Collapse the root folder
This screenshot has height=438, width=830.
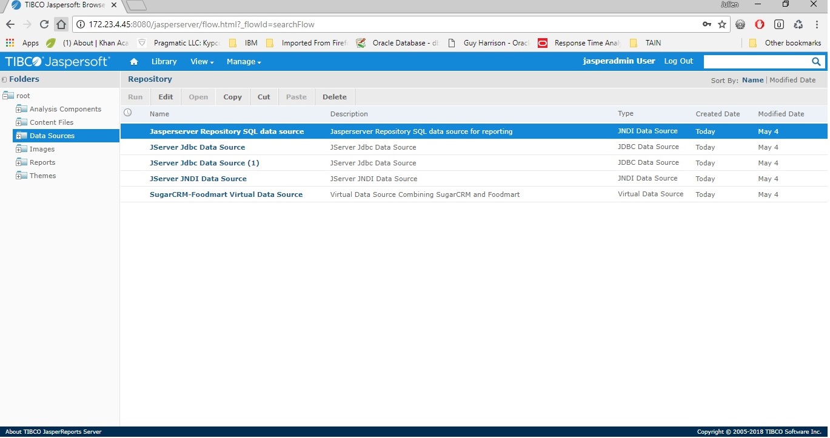[x=5, y=96]
